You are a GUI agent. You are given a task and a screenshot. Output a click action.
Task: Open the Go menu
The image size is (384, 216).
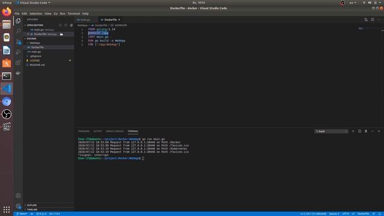[56, 13]
